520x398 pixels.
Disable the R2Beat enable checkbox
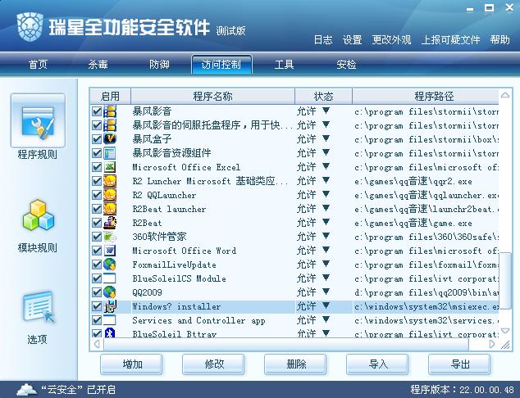(x=97, y=223)
